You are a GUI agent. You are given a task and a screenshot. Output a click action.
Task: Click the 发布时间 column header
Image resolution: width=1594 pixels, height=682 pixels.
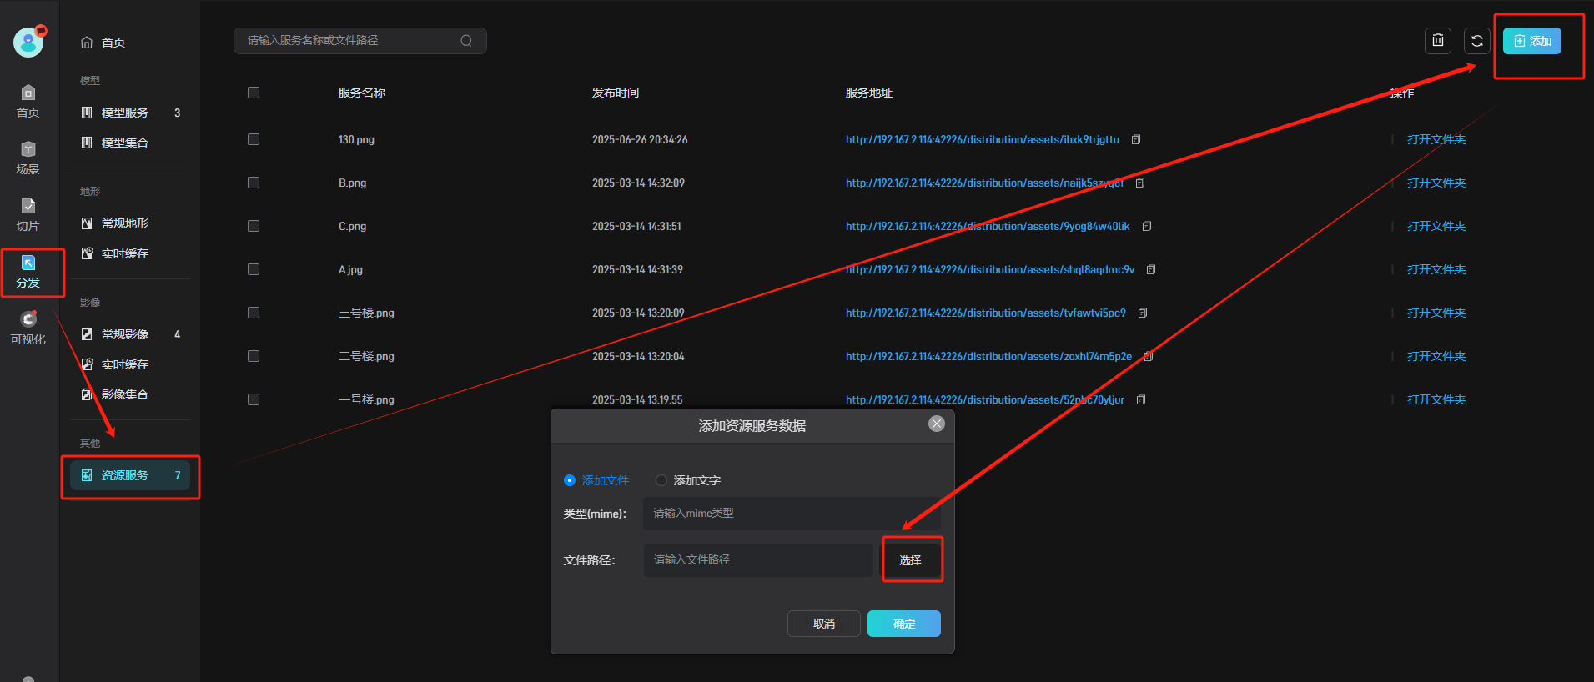[616, 93]
